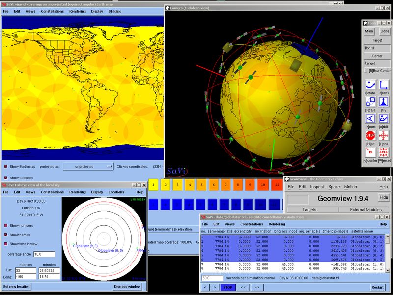This screenshot has width=393, height=295.
Task: Pick the zoom tool icon
Action: pos(370,118)
